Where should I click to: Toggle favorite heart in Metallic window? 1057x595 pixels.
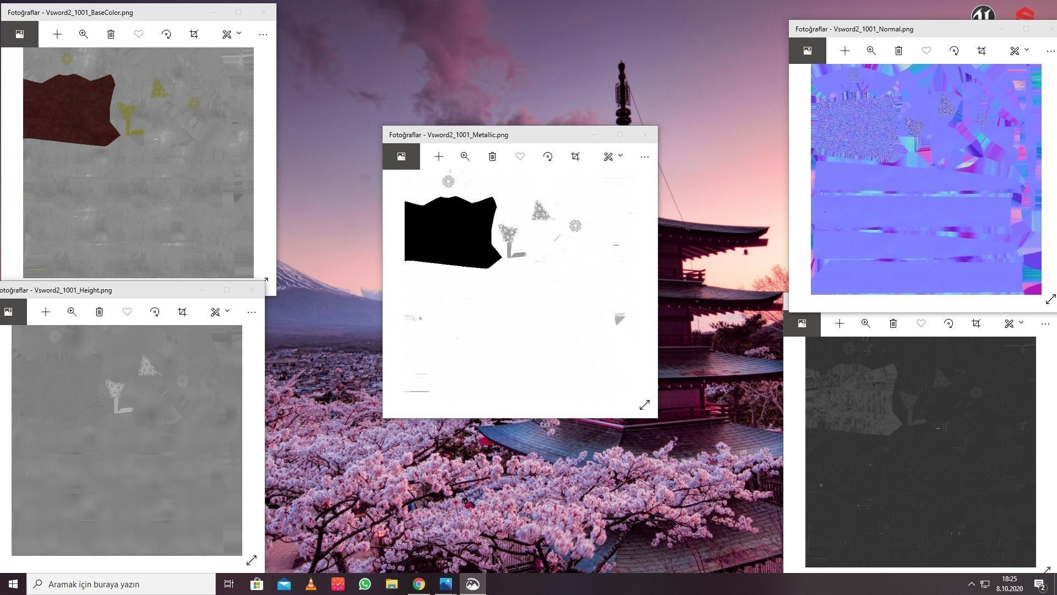pyautogui.click(x=520, y=157)
